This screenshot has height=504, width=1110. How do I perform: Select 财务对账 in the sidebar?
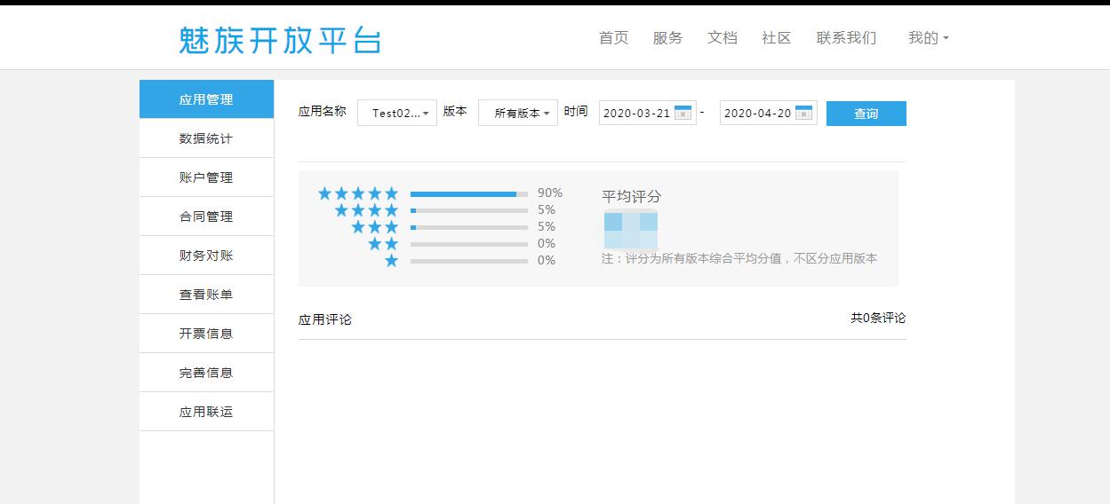click(206, 256)
